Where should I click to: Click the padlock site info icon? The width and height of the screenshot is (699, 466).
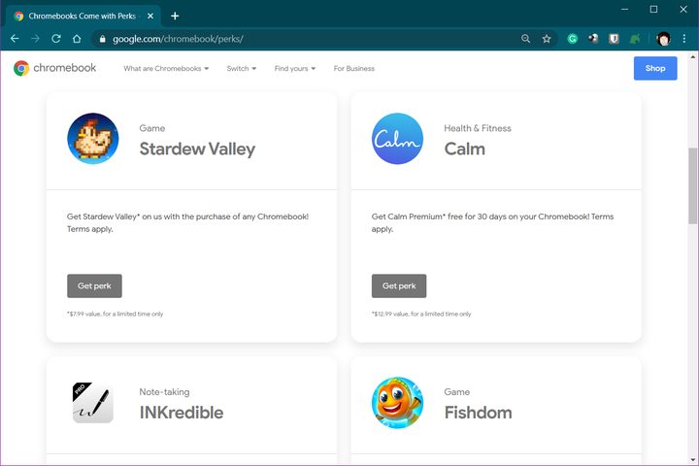pos(103,39)
